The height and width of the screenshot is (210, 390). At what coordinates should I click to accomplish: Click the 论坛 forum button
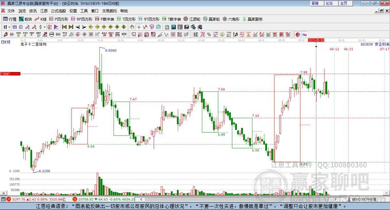(x=331, y=3)
